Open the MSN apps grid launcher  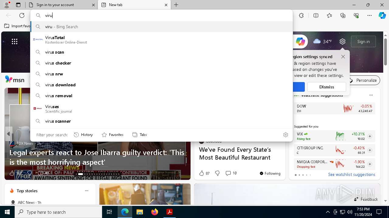pos(15,41)
